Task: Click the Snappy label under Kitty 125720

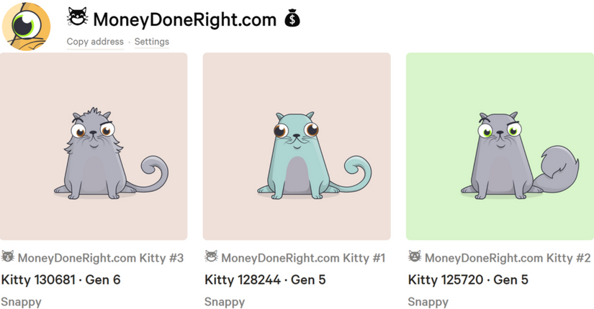Action: (x=428, y=303)
